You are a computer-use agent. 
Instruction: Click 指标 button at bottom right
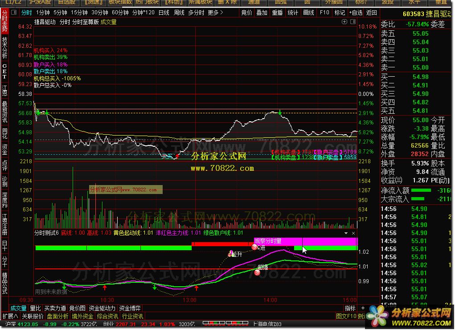[x=350, y=308]
